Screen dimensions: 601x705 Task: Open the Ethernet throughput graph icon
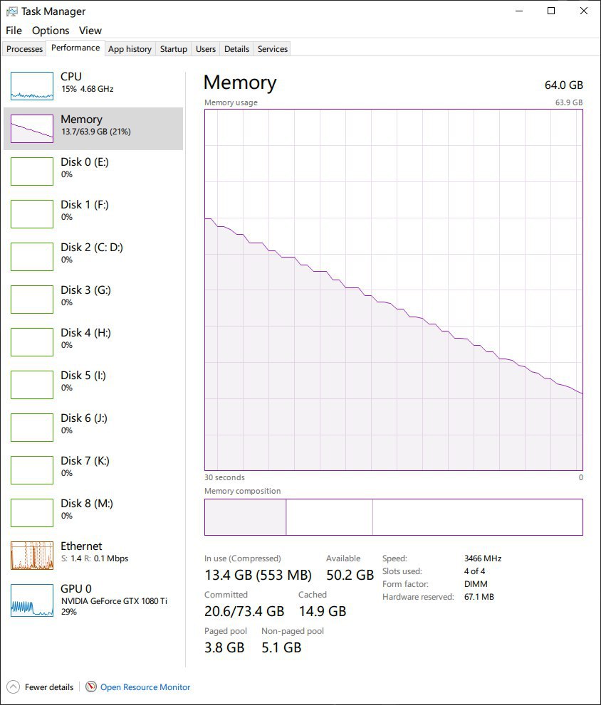(32, 556)
